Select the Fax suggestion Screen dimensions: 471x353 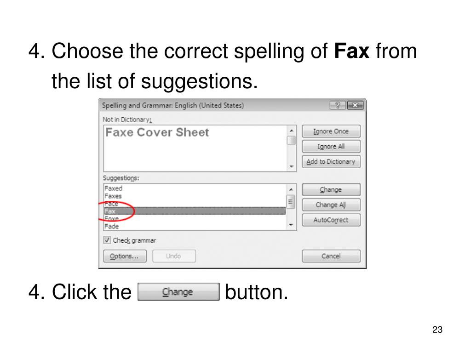[195, 211]
